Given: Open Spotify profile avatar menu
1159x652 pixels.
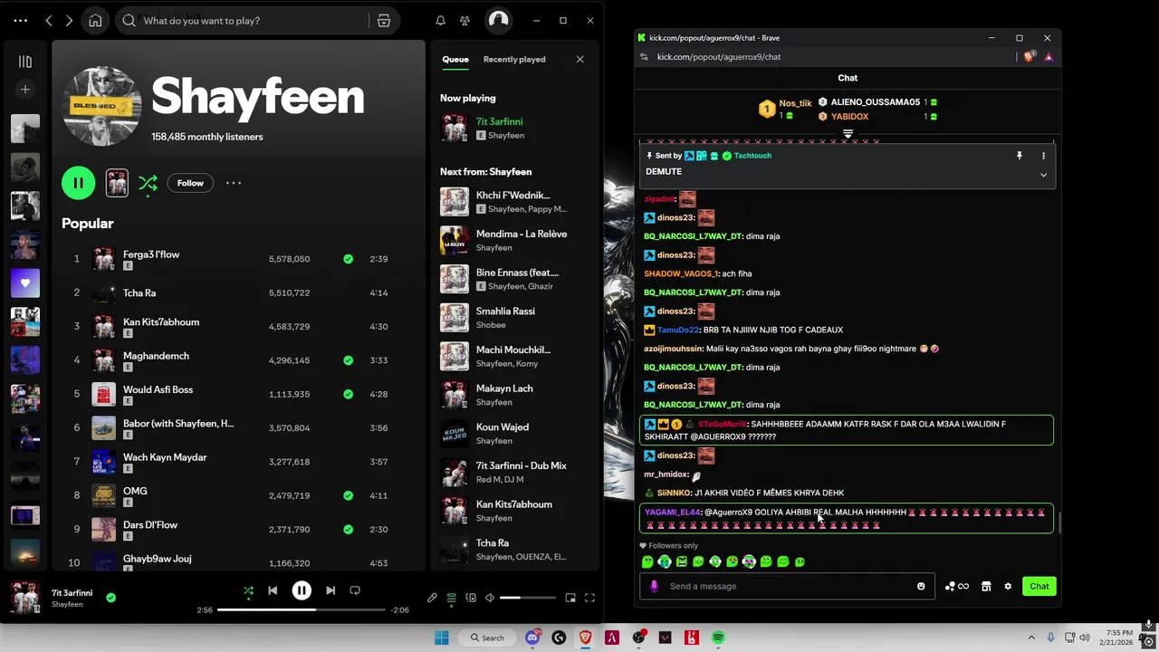Looking at the screenshot, I should tap(498, 20).
